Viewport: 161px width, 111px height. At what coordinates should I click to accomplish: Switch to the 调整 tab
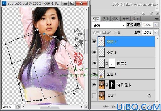point(116,19)
